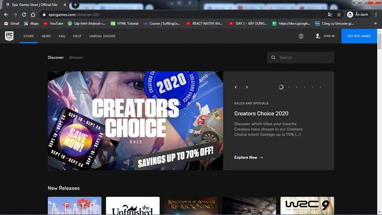382x215 pixels.
Task: Open the DAY 1 - XÂY DỰNG bookmark
Action: 248,23
